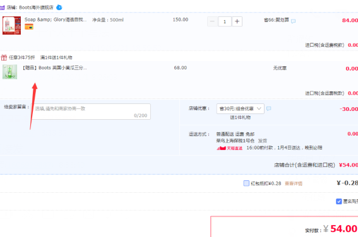Image resolution: width=358 pixels, height=237 pixels.
Task: Open 查看详情 for red packet
Action: coord(294,183)
